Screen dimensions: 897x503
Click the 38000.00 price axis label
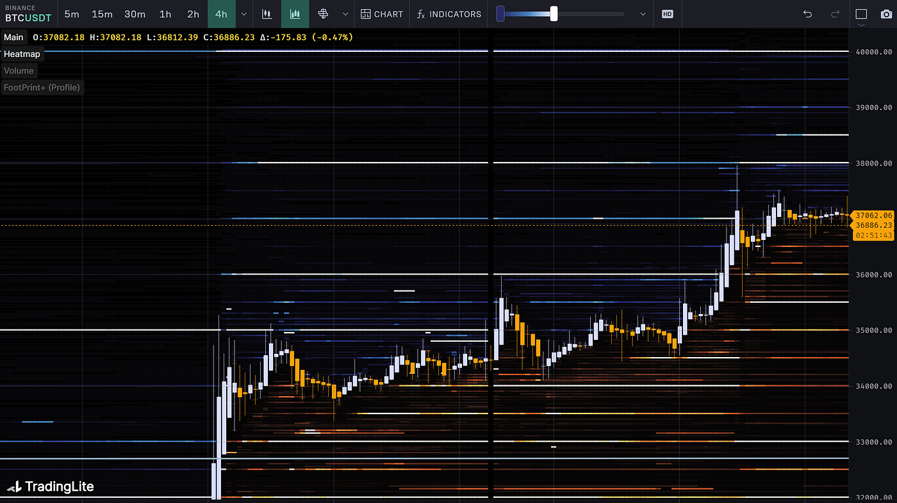point(874,163)
